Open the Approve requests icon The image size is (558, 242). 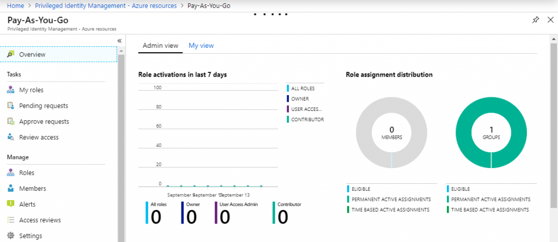tap(11, 121)
